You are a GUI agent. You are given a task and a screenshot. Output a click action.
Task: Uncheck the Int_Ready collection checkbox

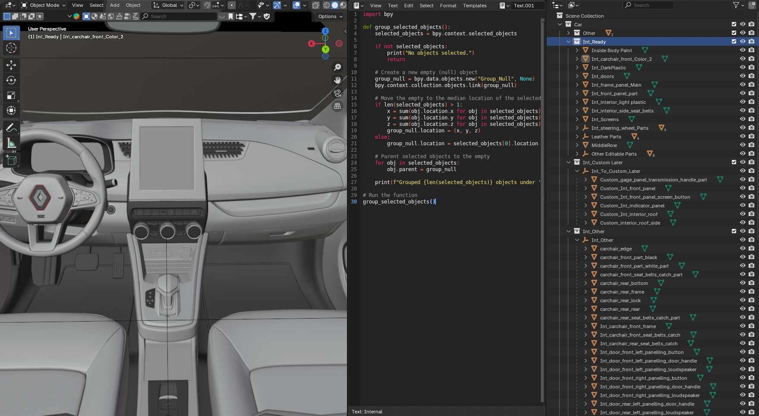pos(734,42)
